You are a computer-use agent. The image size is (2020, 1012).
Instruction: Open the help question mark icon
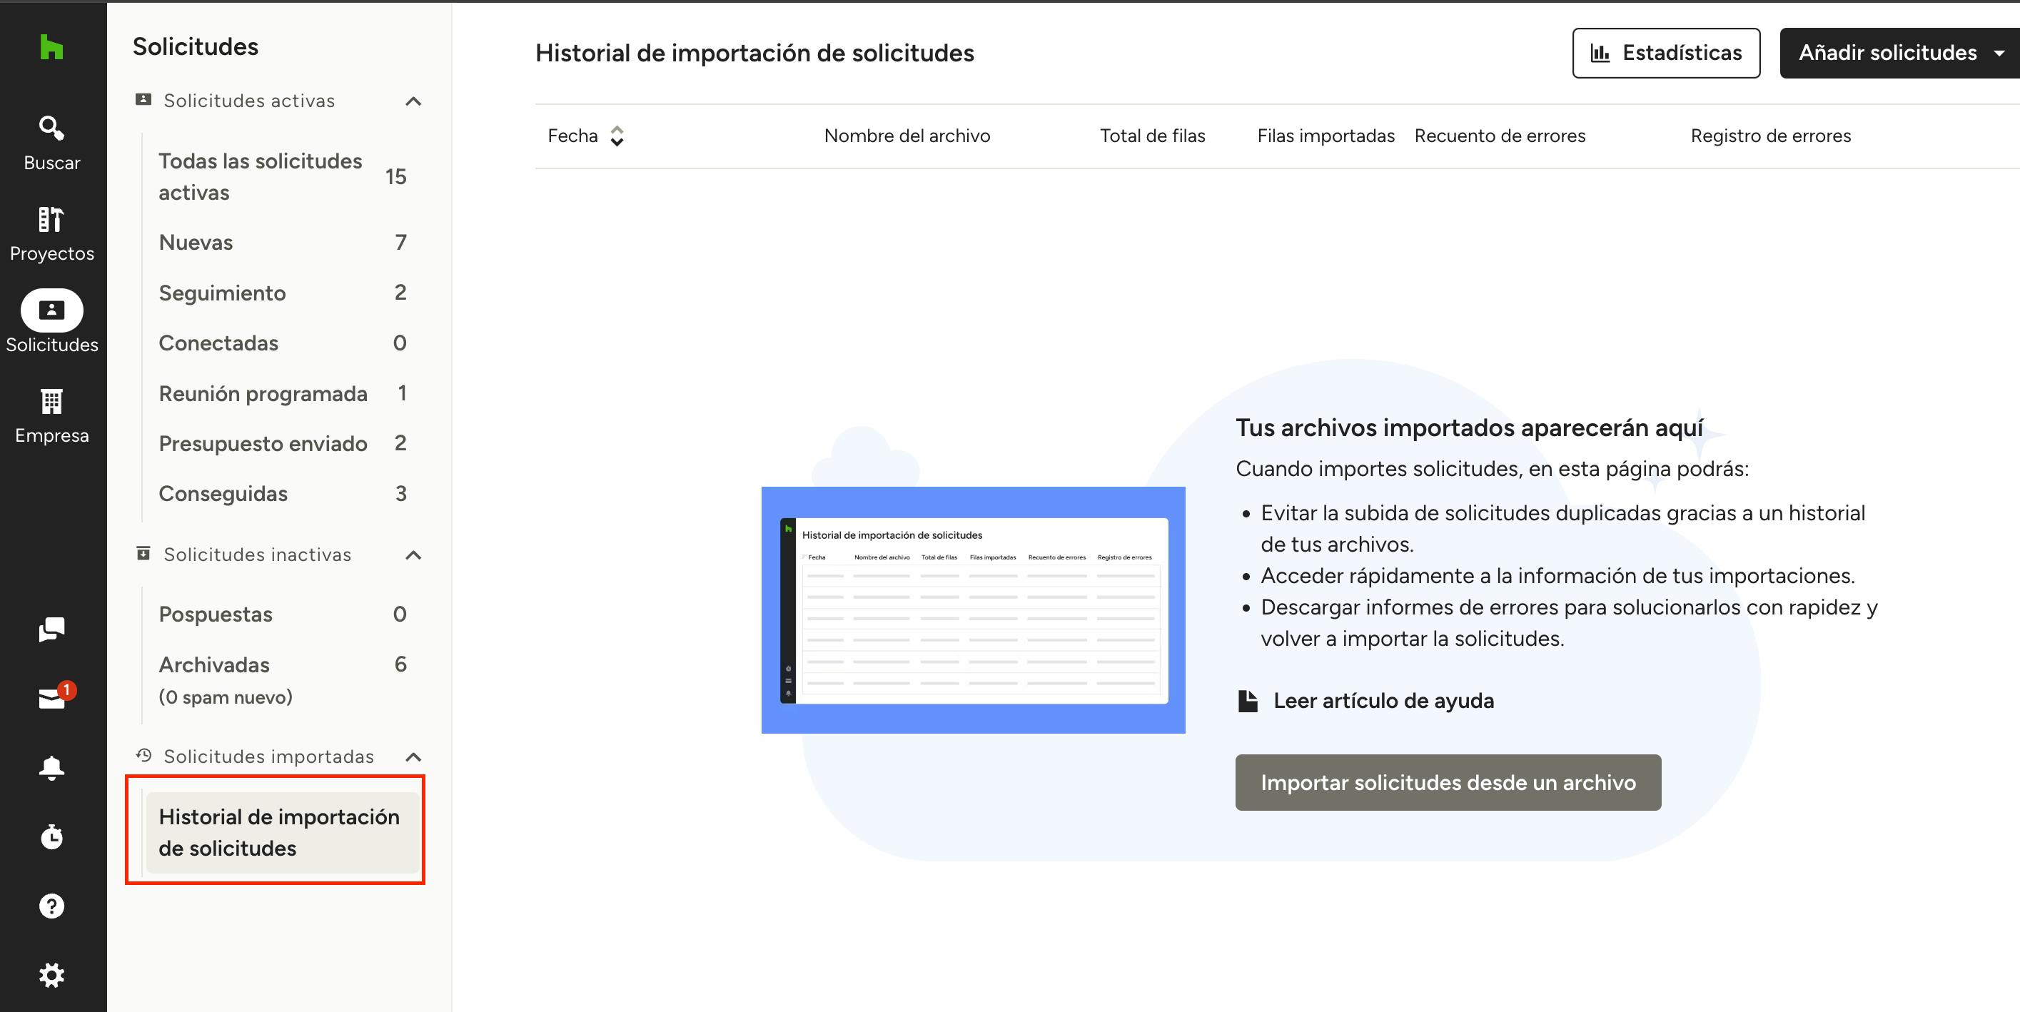(x=52, y=906)
